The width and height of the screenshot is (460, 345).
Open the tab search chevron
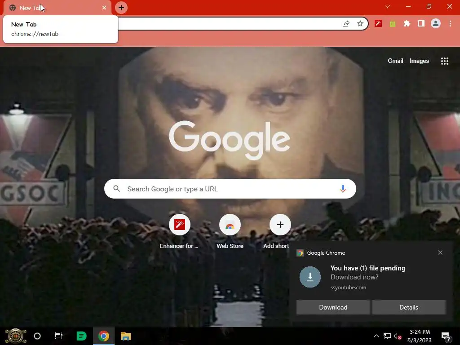(388, 6)
